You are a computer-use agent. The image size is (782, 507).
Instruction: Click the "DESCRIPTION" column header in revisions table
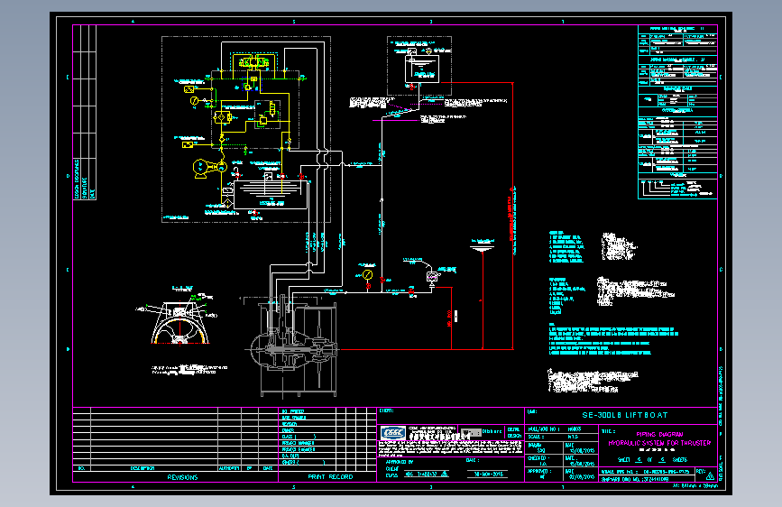tap(143, 468)
